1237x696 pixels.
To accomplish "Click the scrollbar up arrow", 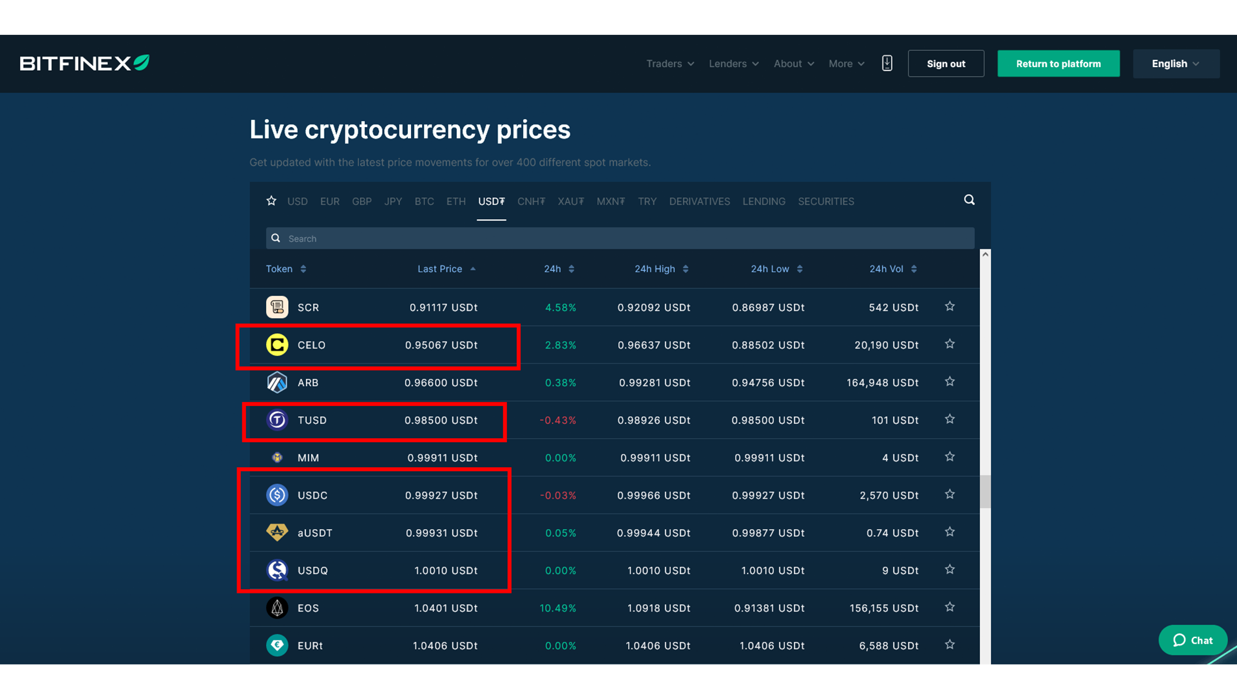I will point(985,255).
